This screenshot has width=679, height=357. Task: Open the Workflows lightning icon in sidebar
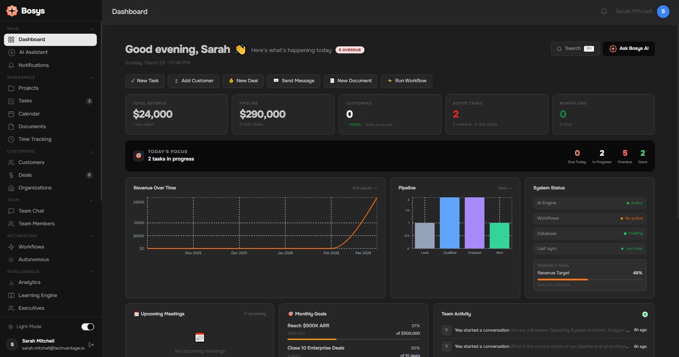pos(11,247)
